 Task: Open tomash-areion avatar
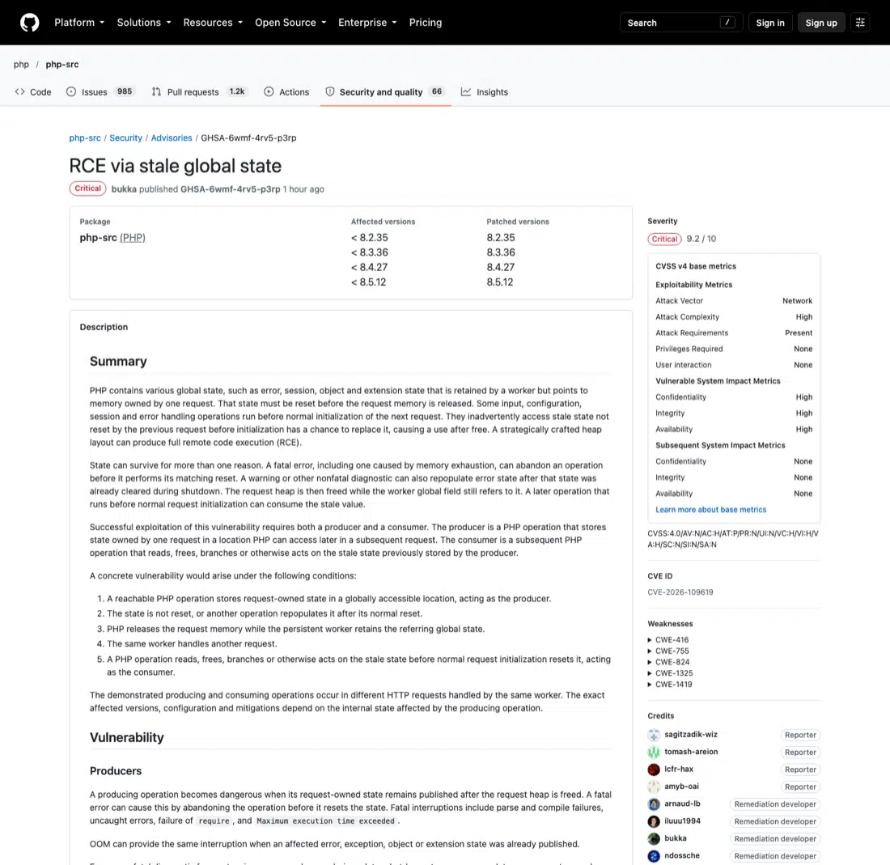tap(654, 752)
